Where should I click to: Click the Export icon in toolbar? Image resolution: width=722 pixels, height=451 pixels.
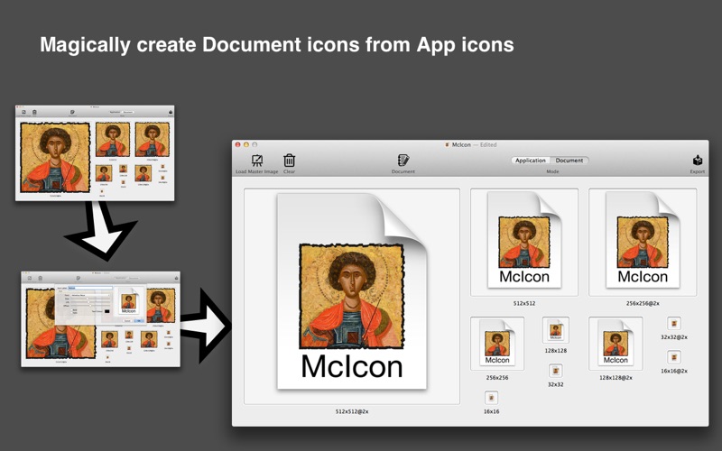point(697,161)
